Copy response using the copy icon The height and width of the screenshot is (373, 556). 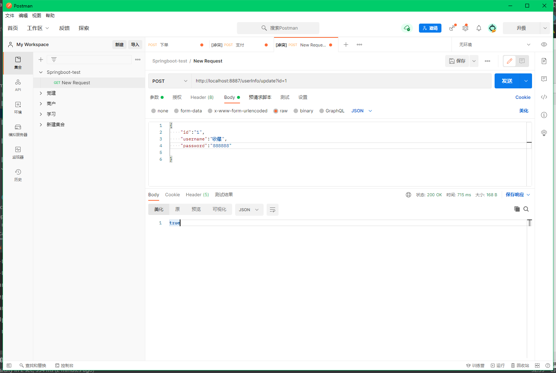coord(517,209)
